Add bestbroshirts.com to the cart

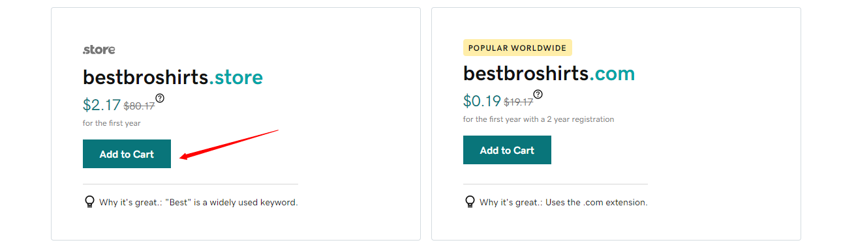point(507,150)
